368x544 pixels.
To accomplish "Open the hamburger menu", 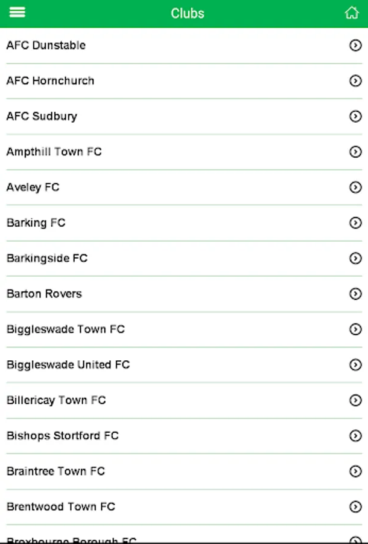I will [x=17, y=13].
